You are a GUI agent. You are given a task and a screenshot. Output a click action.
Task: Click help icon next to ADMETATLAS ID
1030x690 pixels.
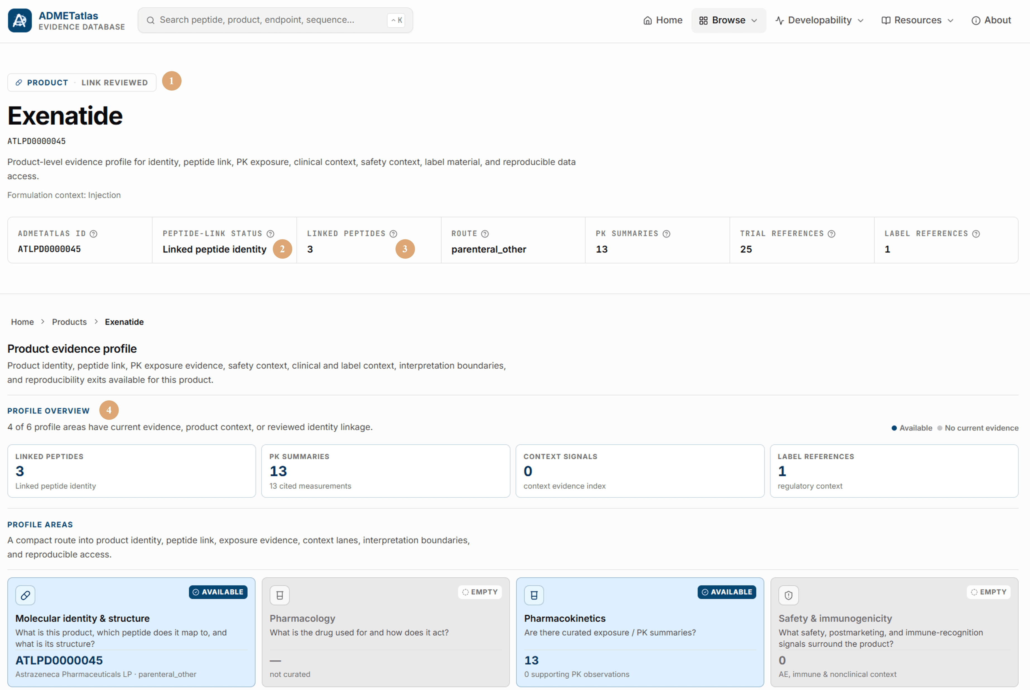(x=93, y=234)
